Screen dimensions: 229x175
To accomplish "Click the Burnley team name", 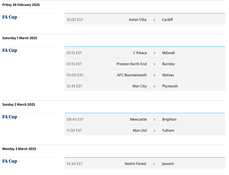I will point(168,64).
